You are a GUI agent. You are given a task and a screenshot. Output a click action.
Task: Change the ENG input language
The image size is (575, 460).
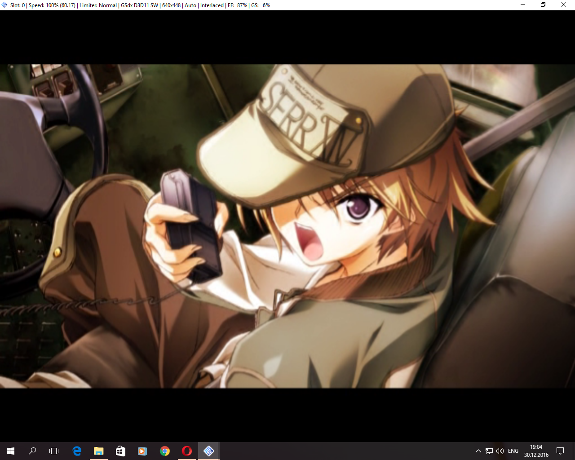pos(513,451)
